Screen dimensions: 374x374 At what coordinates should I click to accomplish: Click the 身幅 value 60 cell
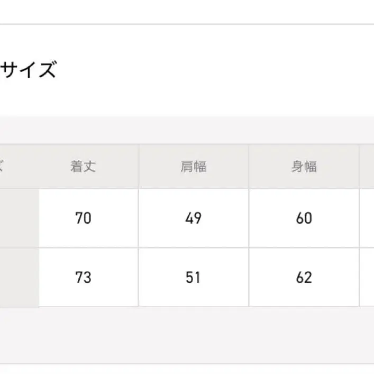[x=304, y=218]
